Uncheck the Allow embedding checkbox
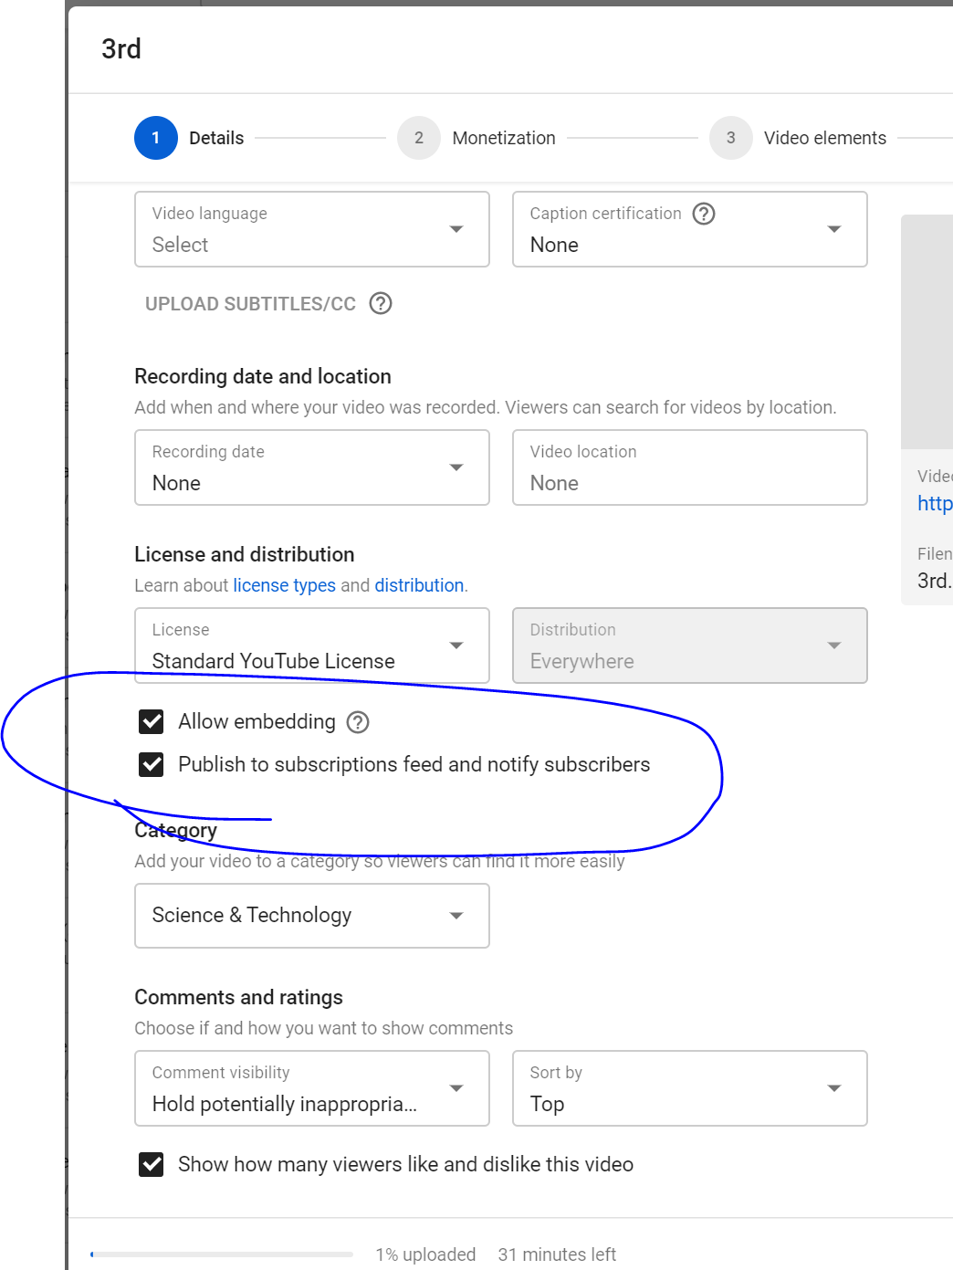The width and height of the screenshot is (953, 1270). pos(152,721)
